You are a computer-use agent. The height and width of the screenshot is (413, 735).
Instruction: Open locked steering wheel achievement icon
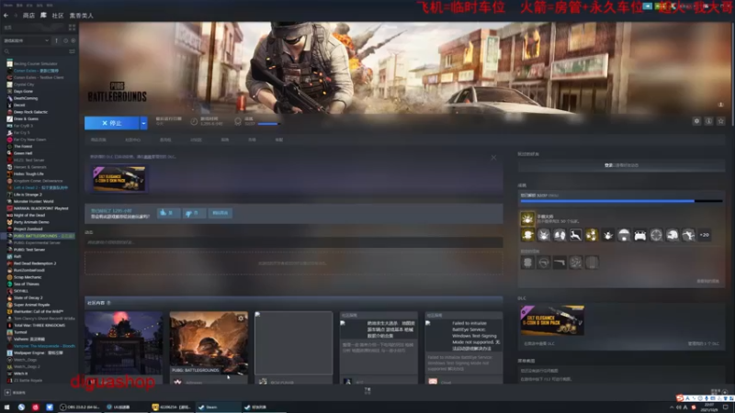click(544, 262)
